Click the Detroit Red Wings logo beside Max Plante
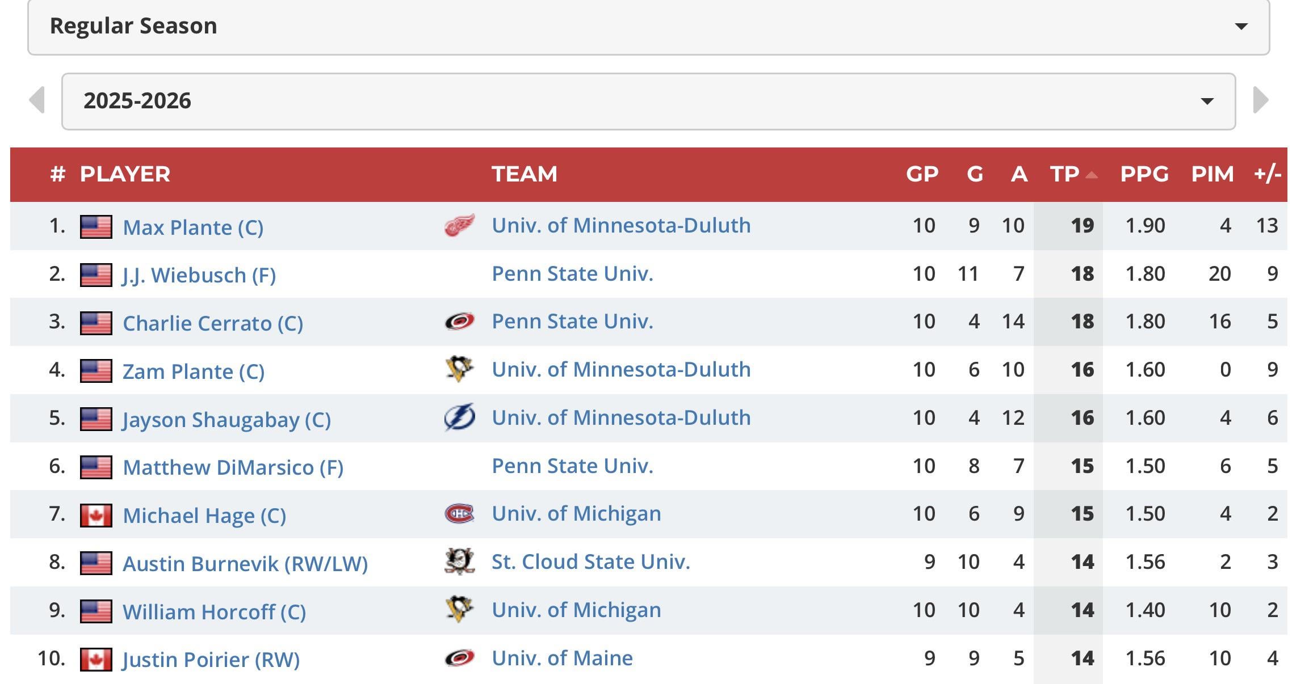Screen dimensions: 1309x684 click(x=459, y=225)
